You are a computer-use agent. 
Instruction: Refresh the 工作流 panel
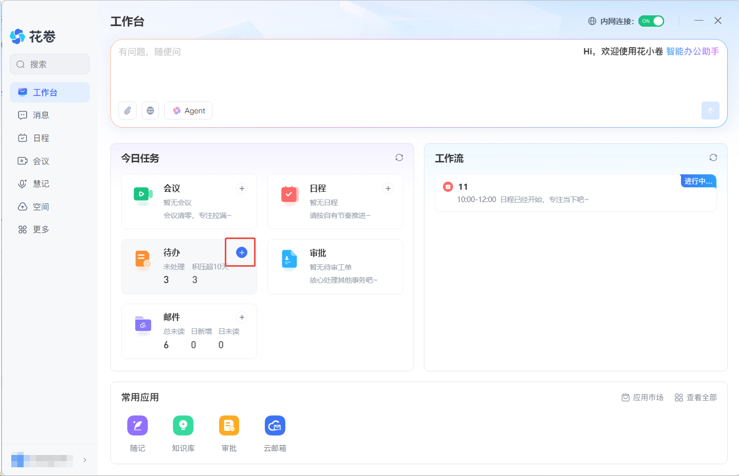[x=713, y=157]
